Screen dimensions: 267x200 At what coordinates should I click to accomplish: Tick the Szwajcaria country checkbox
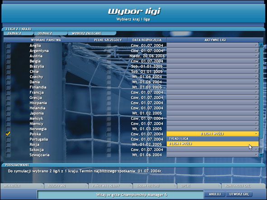8,155
